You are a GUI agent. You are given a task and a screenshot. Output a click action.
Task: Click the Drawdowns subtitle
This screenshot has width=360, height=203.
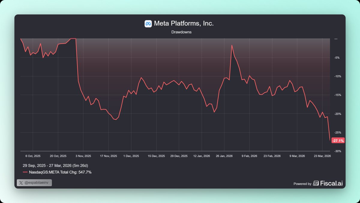pyautogui.click(x=181, y=32)
